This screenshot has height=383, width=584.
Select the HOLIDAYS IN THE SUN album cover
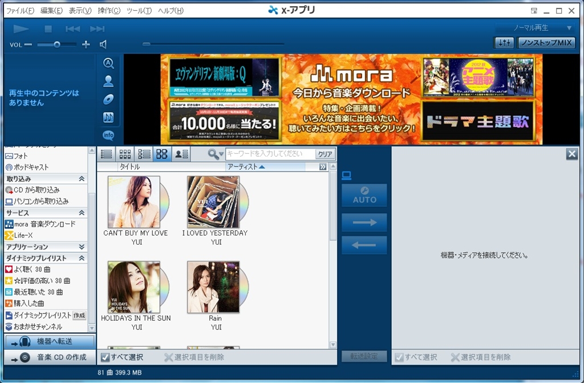pyautogui.click(x=134, y=287)
